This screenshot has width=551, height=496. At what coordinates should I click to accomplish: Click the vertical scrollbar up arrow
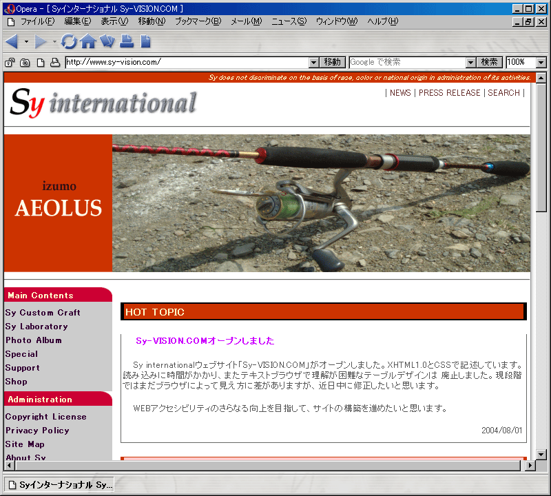541,78
